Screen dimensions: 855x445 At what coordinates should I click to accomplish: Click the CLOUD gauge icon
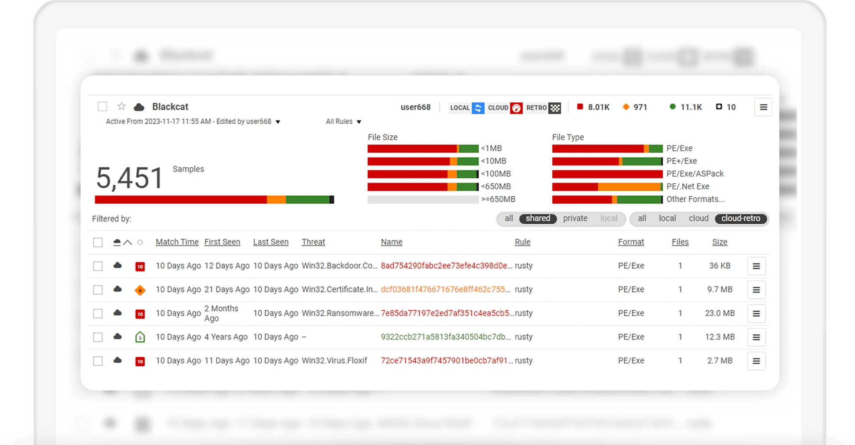[x=516, y=108]
